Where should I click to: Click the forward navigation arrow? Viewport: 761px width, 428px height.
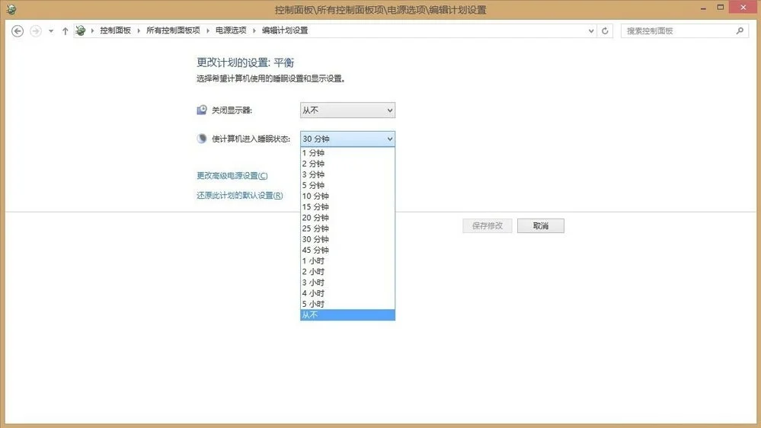click(36, 31)
